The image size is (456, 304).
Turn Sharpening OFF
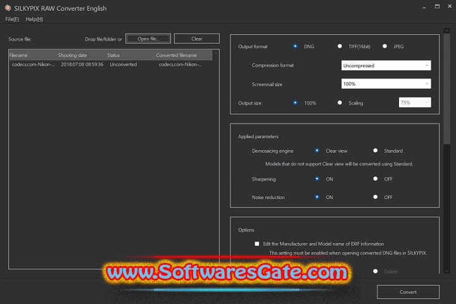(x=376, y=179)
